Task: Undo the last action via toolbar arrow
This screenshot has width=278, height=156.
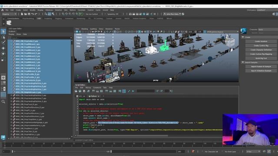Action: (33, 14)
